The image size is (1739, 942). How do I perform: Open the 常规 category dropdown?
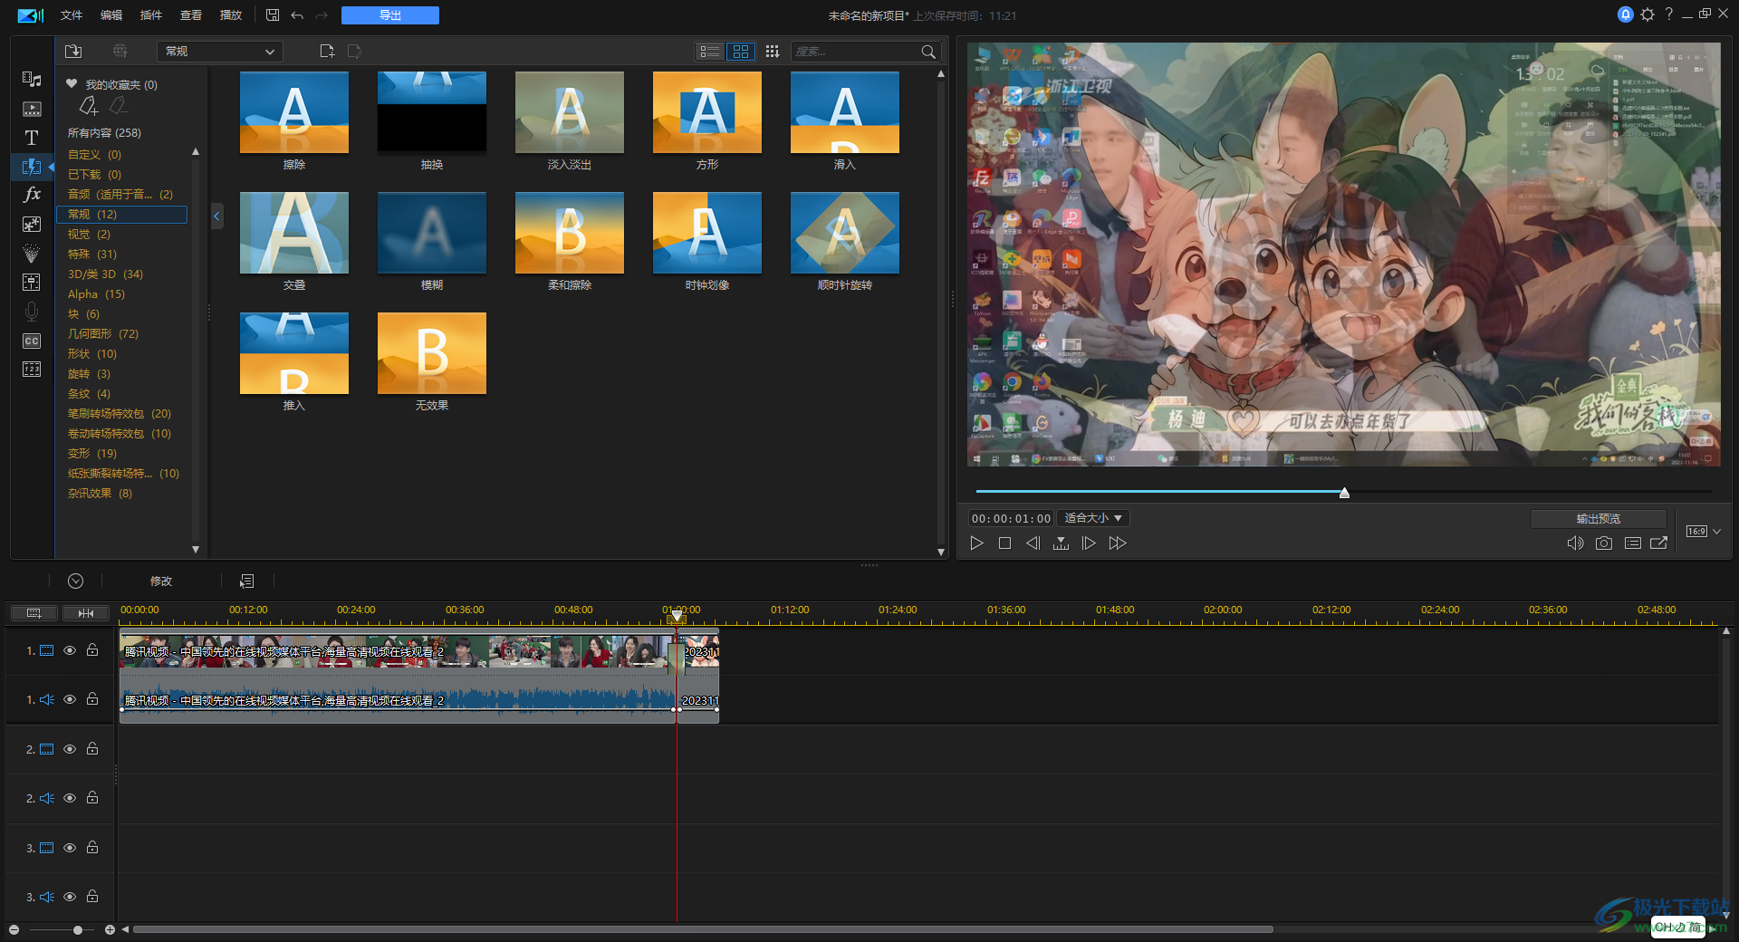point(220,52)
